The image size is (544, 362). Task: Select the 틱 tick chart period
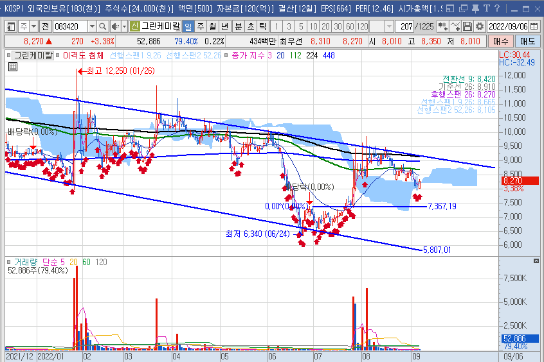point(262,26)
